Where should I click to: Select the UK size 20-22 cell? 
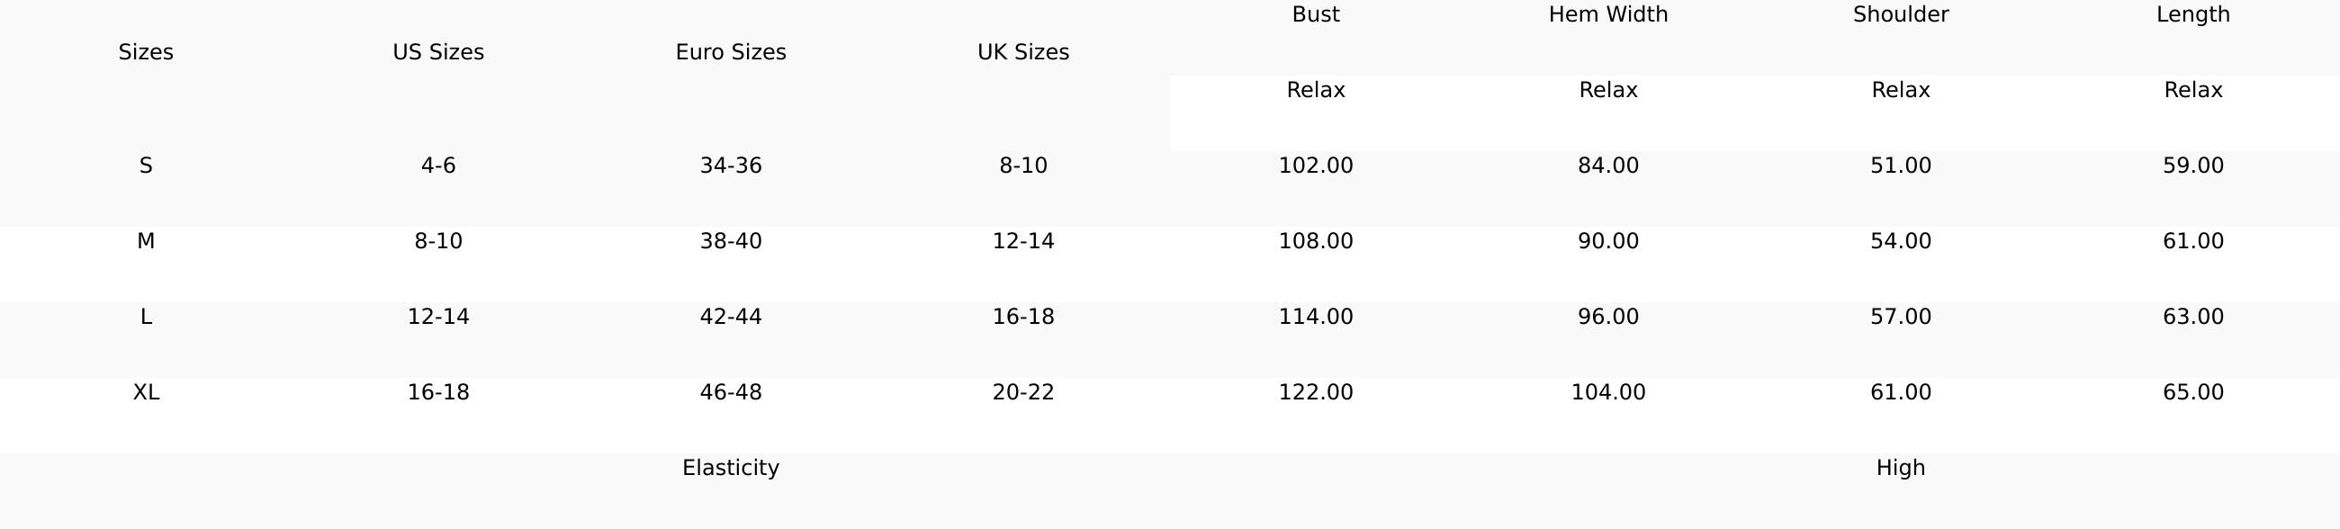click(x=1022, y=392)
